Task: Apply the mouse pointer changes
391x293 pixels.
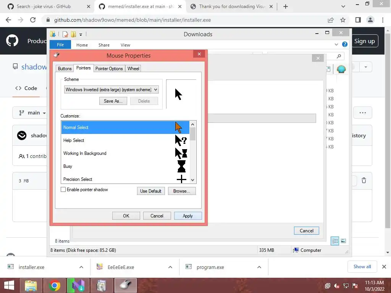Action: tap(188, 216)
